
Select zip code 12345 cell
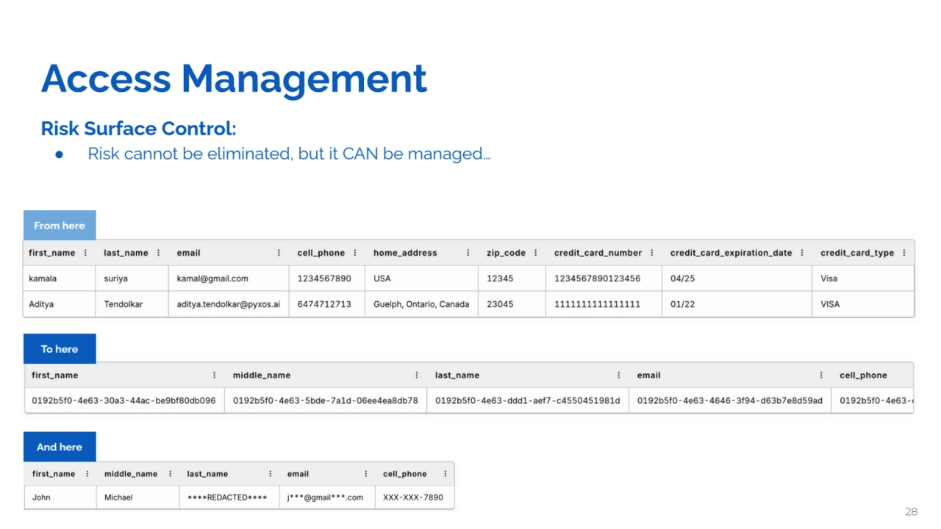tap(512, 278)
